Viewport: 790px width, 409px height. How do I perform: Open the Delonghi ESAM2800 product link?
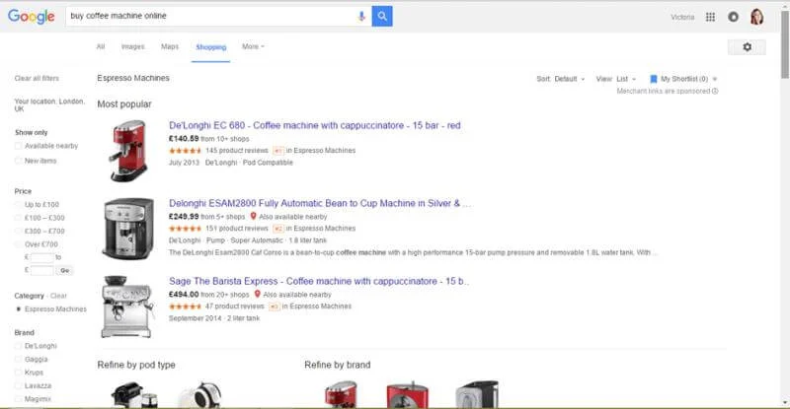tap(319, 203)
